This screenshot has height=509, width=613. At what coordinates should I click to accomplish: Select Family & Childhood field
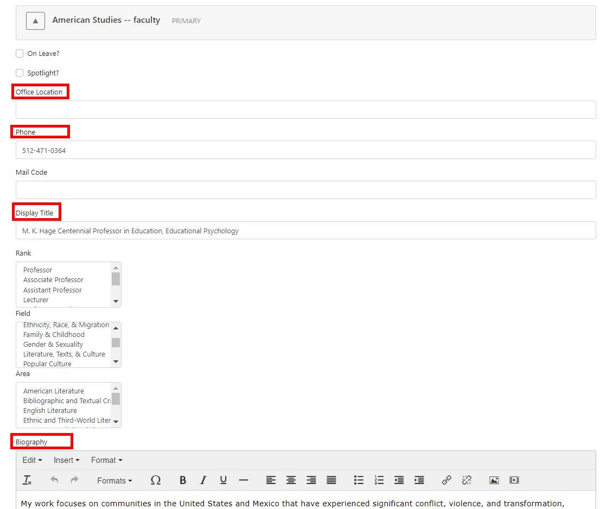[x=54, y=335]
